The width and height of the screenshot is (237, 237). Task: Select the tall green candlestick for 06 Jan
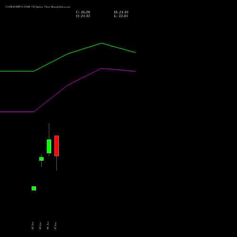pos(49,146)
